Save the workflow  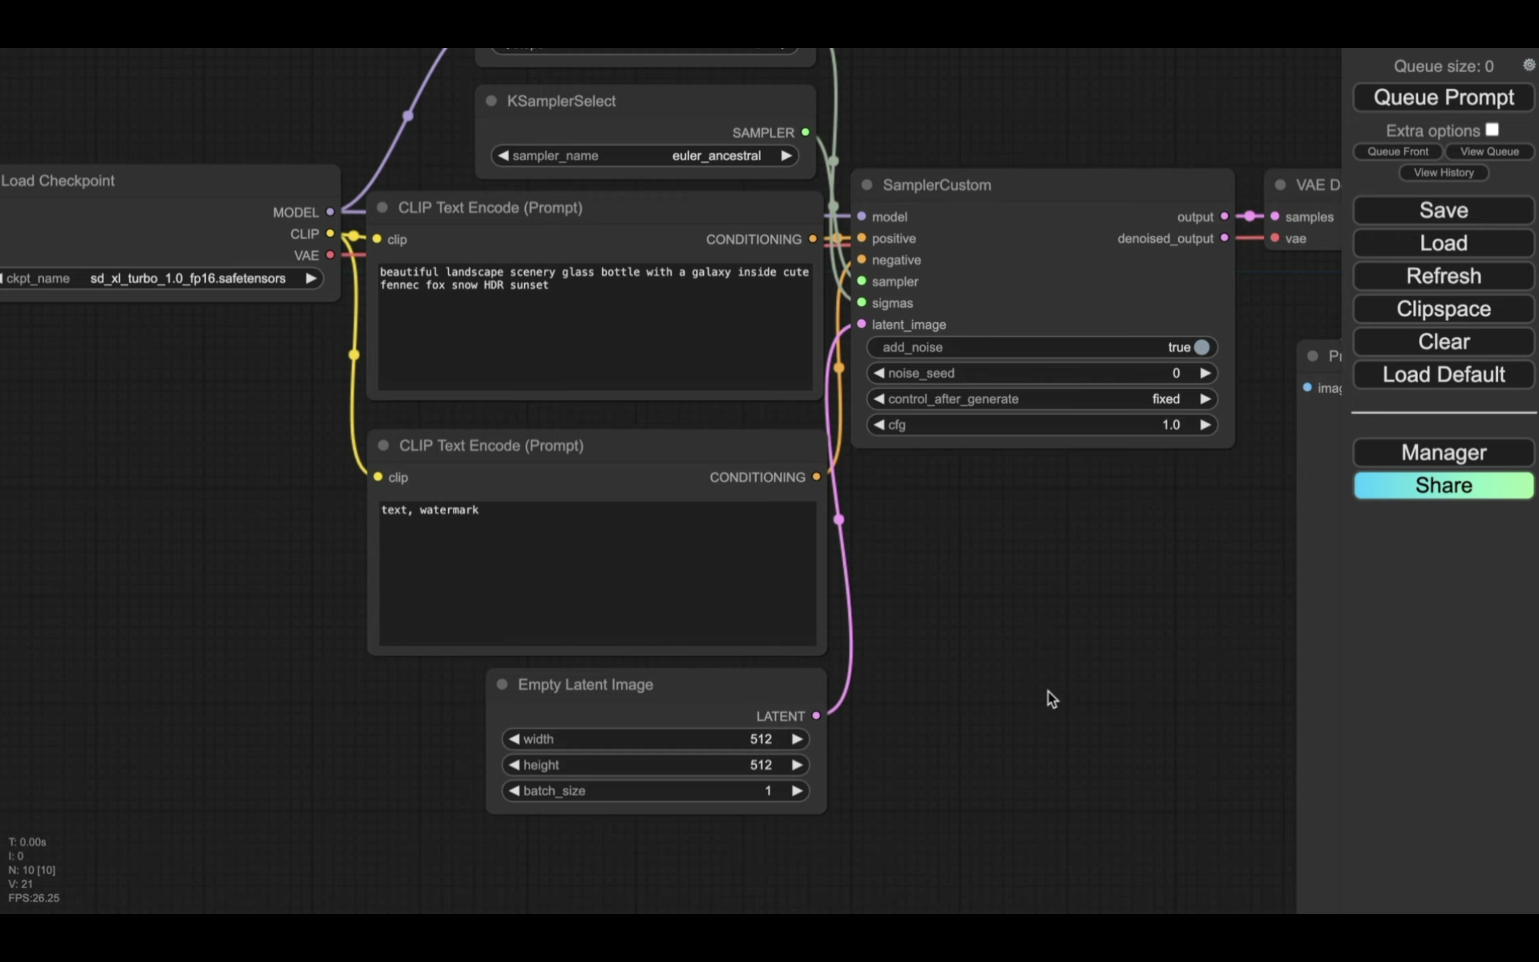pyautogui.click(x=1443, y=211)
